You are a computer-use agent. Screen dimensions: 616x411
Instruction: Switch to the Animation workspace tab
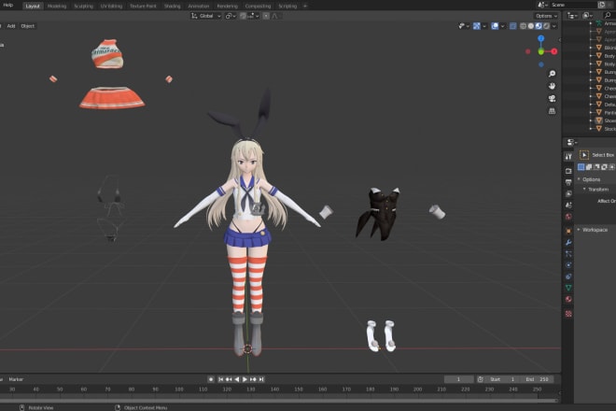[199, 6]
